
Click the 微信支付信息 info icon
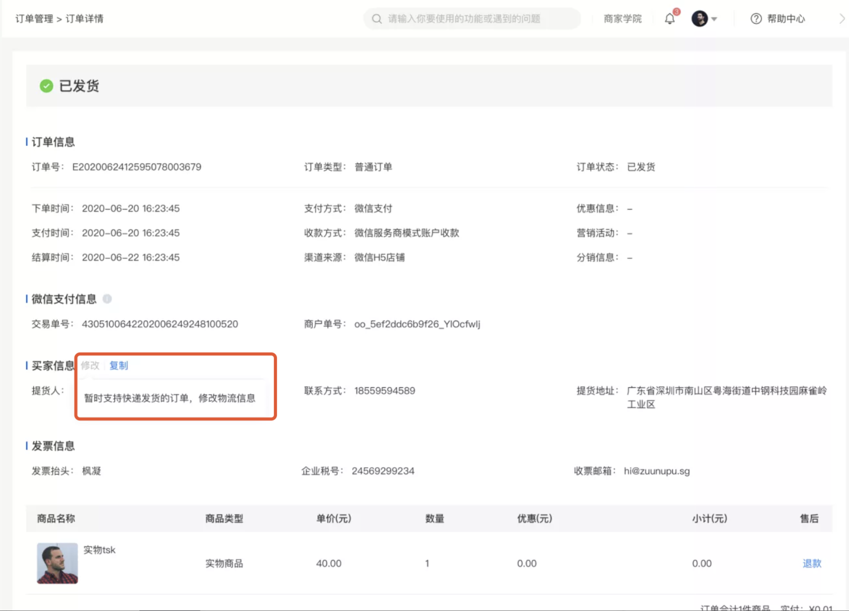(x=107, y=299)
